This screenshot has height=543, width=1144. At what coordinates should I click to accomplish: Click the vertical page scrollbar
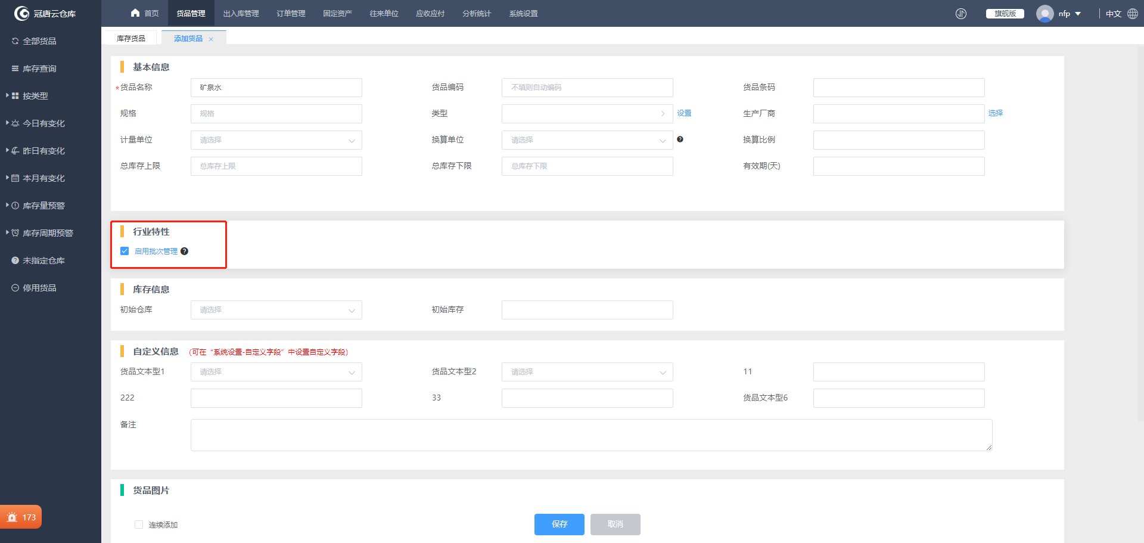[x=1140, y=232]
